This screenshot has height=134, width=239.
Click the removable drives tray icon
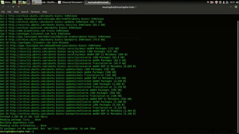coord(227,2)
